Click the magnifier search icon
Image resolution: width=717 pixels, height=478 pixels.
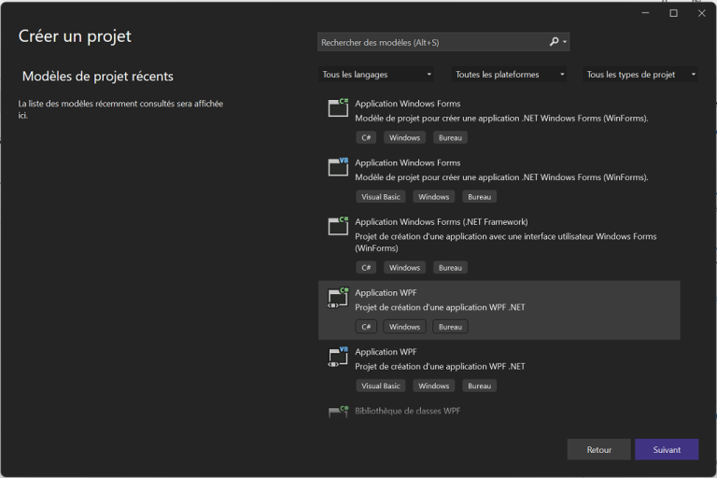[555, 42]
